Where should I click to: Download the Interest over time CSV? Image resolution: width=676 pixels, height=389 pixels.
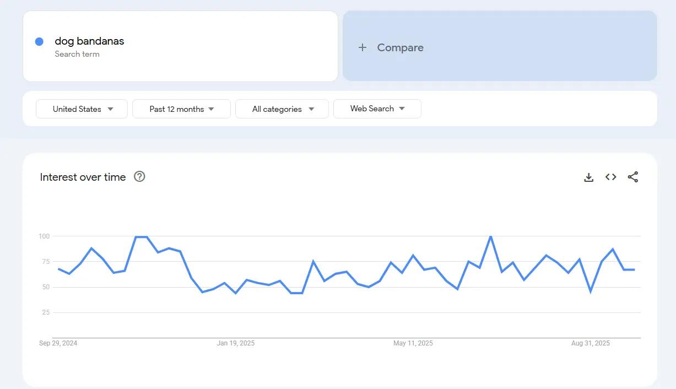click(588, 177)
